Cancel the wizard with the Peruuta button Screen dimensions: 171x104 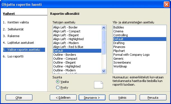153,98
